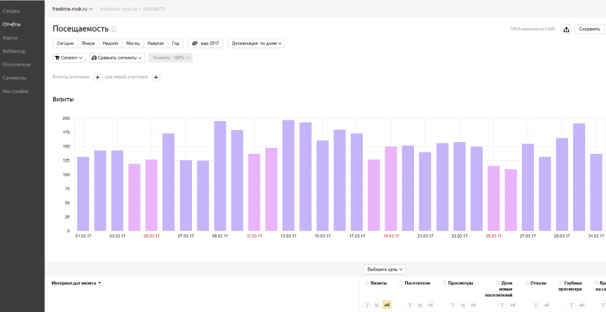Open Сегменты in the sidebar
Screen dimensions: 606x312
pyautogui.click(x=14, y=78)
